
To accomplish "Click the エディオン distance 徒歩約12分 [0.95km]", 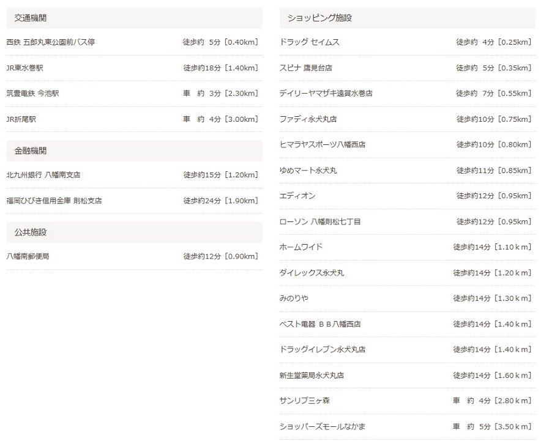I will pyautogui.click(x=494, y=196).
